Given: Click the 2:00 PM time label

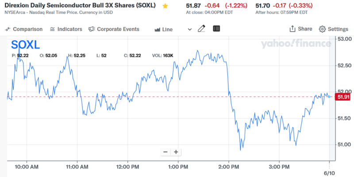Looking at the screenshot, I should click(229, 167).
